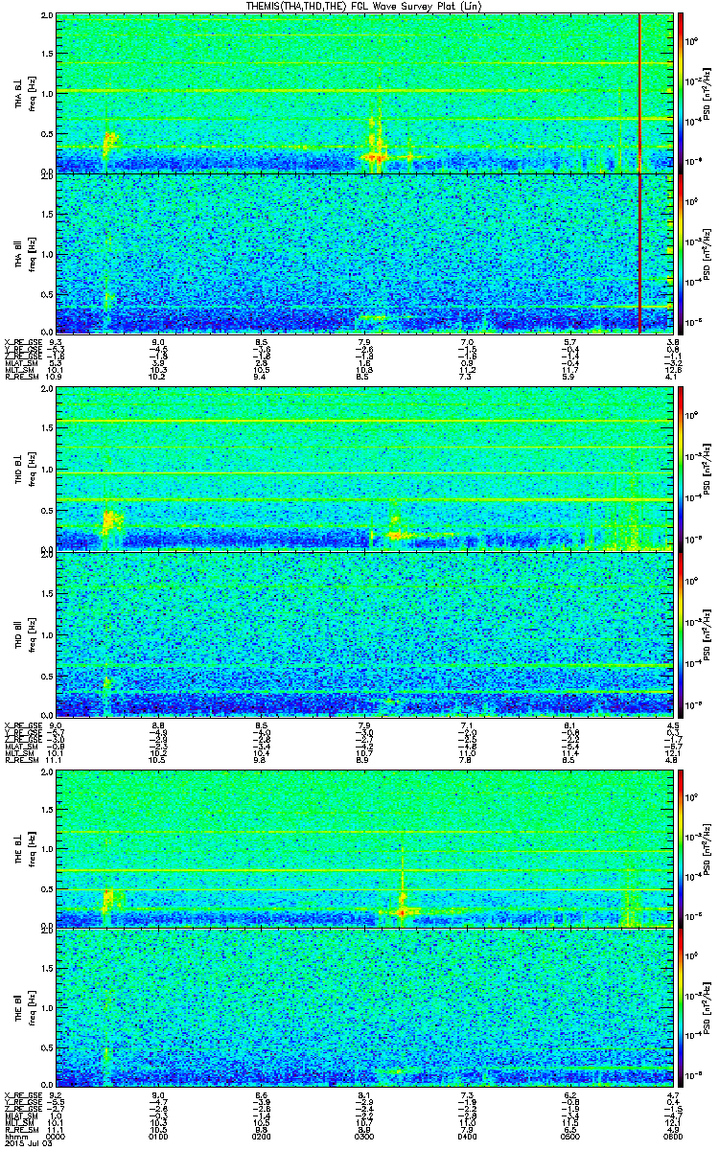Screen dimensions: 719x1150
Task: Click the THD B∥ panel color bar
Action: point(682,634)
